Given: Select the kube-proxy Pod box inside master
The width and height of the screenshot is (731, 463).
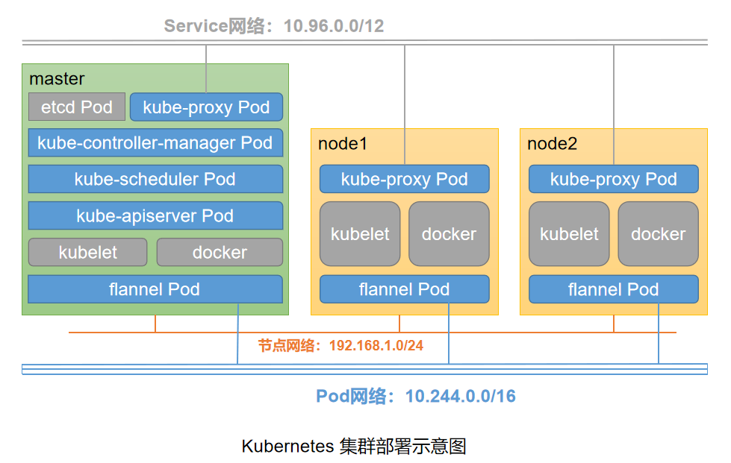Looking at the screenshot, I should tap(206, 107).
